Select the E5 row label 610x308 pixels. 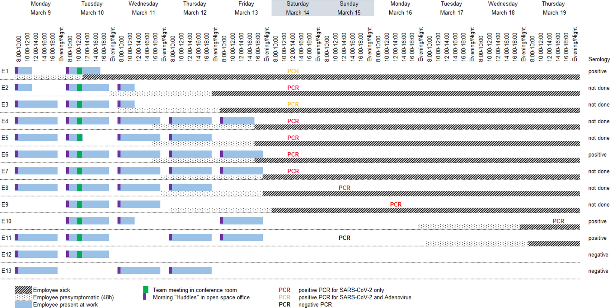pos(5,138)
